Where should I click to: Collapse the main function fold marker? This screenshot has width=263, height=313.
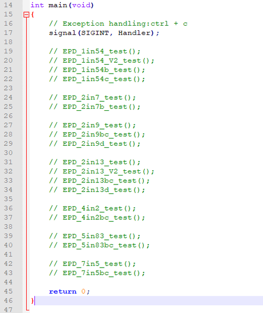26,15
